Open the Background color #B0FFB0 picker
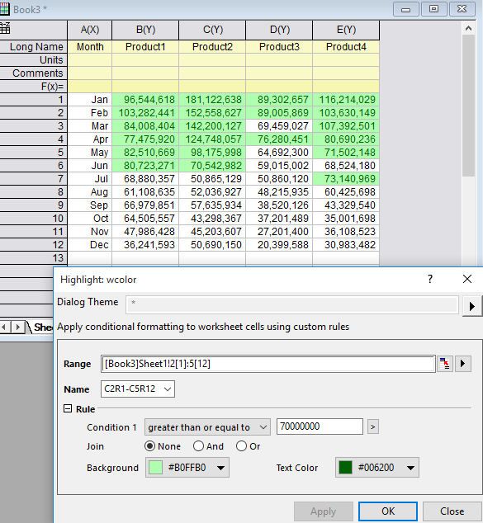Viewport: 483px width, 523px height. click(187, 468)
